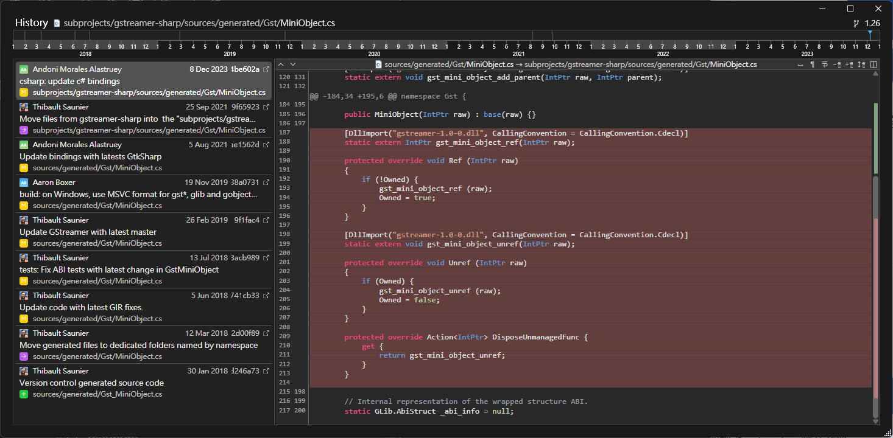
Task: Toggle word wrap in diff view
Action: point(825,64)
